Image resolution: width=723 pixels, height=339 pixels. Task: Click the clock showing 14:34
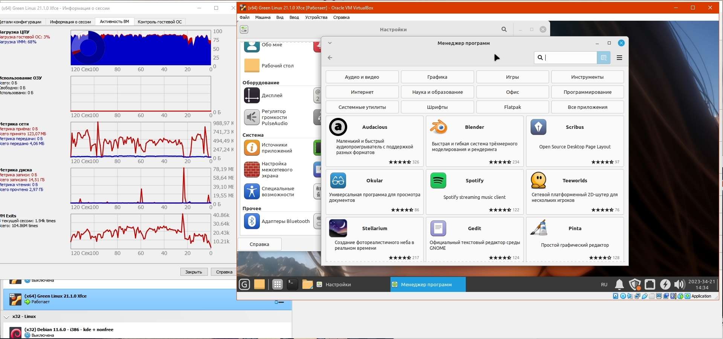pos(702,284)
